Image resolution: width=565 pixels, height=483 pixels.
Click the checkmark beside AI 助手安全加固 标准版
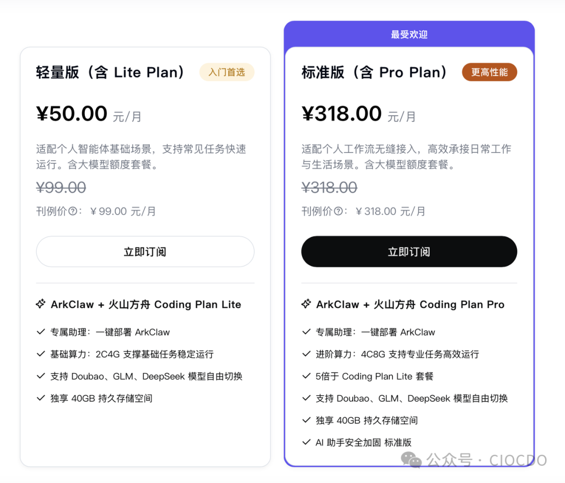tap(307, 442)
